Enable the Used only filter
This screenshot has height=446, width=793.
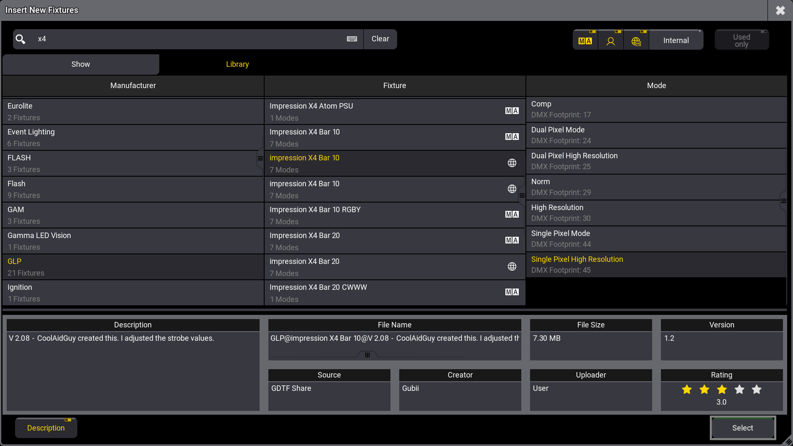tap(741, 41)
